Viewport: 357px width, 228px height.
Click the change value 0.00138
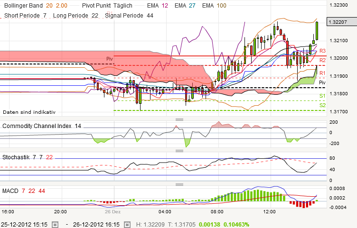[x=209, y=225]
